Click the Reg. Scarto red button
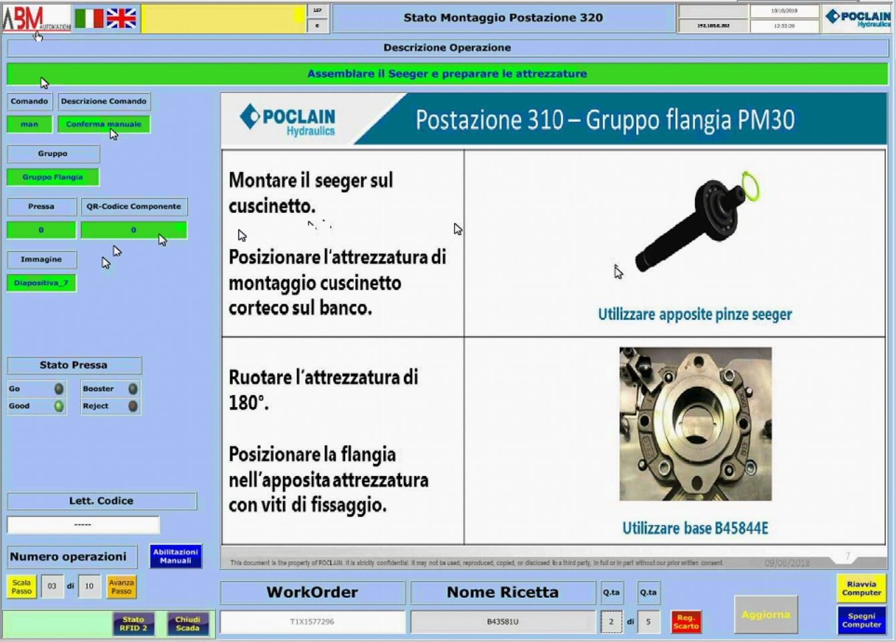 (686, 622)
